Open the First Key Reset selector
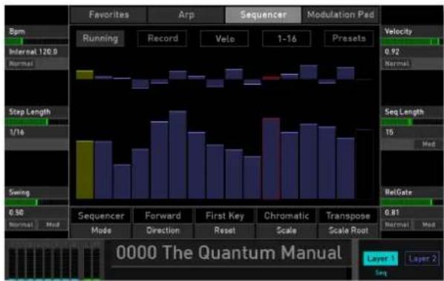 click(x=224, y=216)
